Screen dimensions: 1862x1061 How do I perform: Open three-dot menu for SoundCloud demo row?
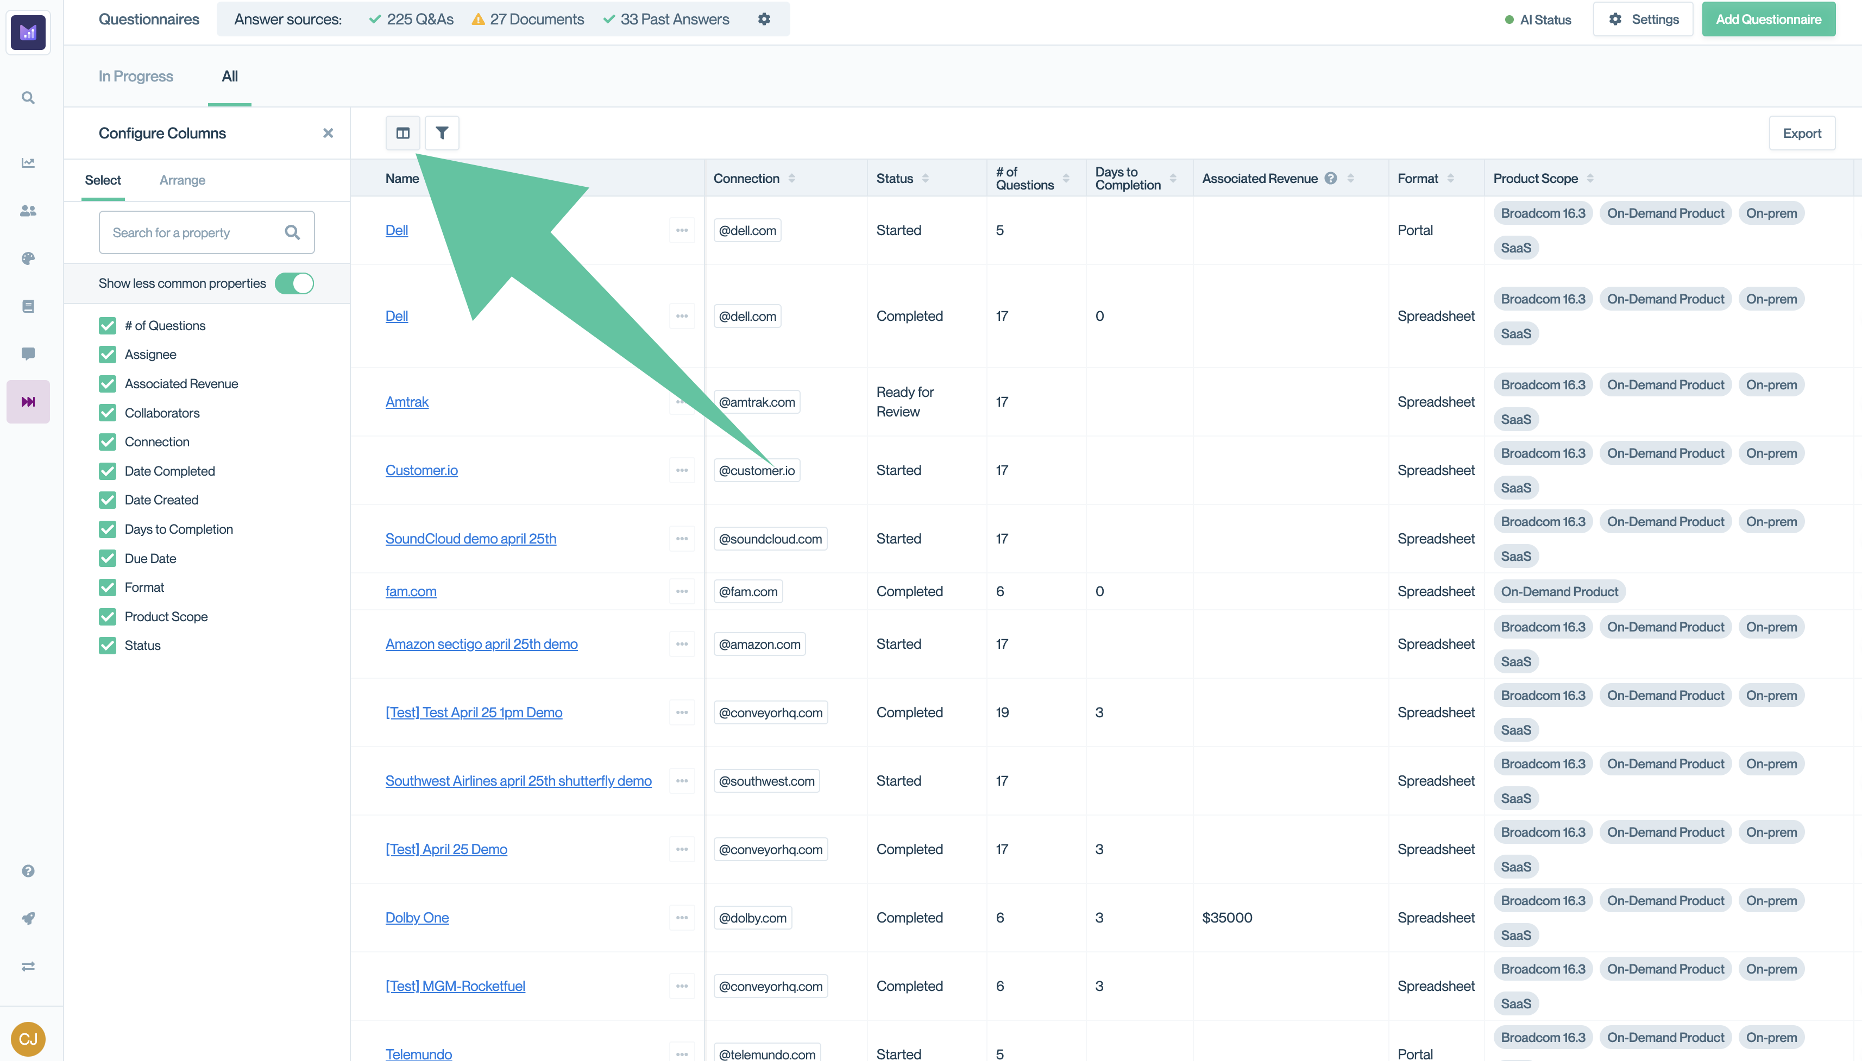681,539
